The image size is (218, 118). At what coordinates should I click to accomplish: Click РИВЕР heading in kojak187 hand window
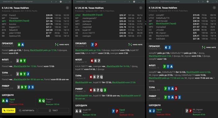point(79,89)
